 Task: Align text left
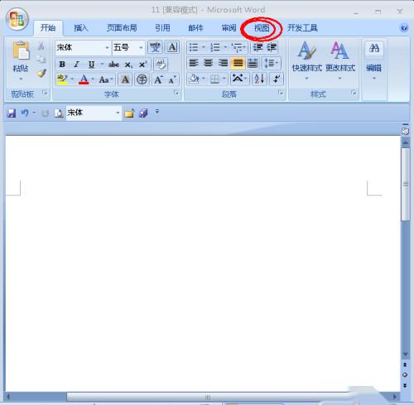194,63
